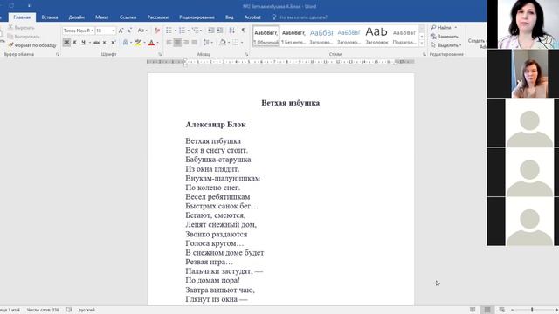Open the Макет tab
This screenshot has height=314, width=559.
point(101,17)
